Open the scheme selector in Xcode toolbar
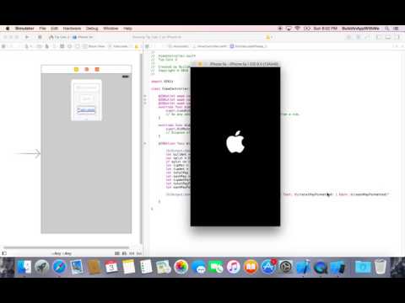Screen dimensions: 405x303 pos(59,37)
